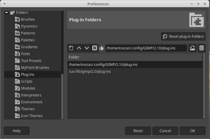Viewport: 210px width, 139px height.
Task: Open the file chooser icon beside path field
Action: [193, 48]
